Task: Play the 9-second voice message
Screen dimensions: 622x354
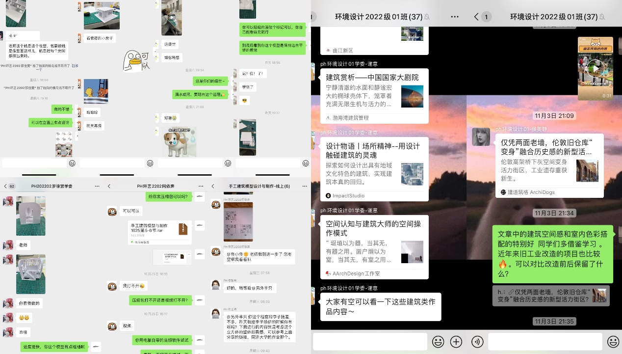Action: point(15,36)
